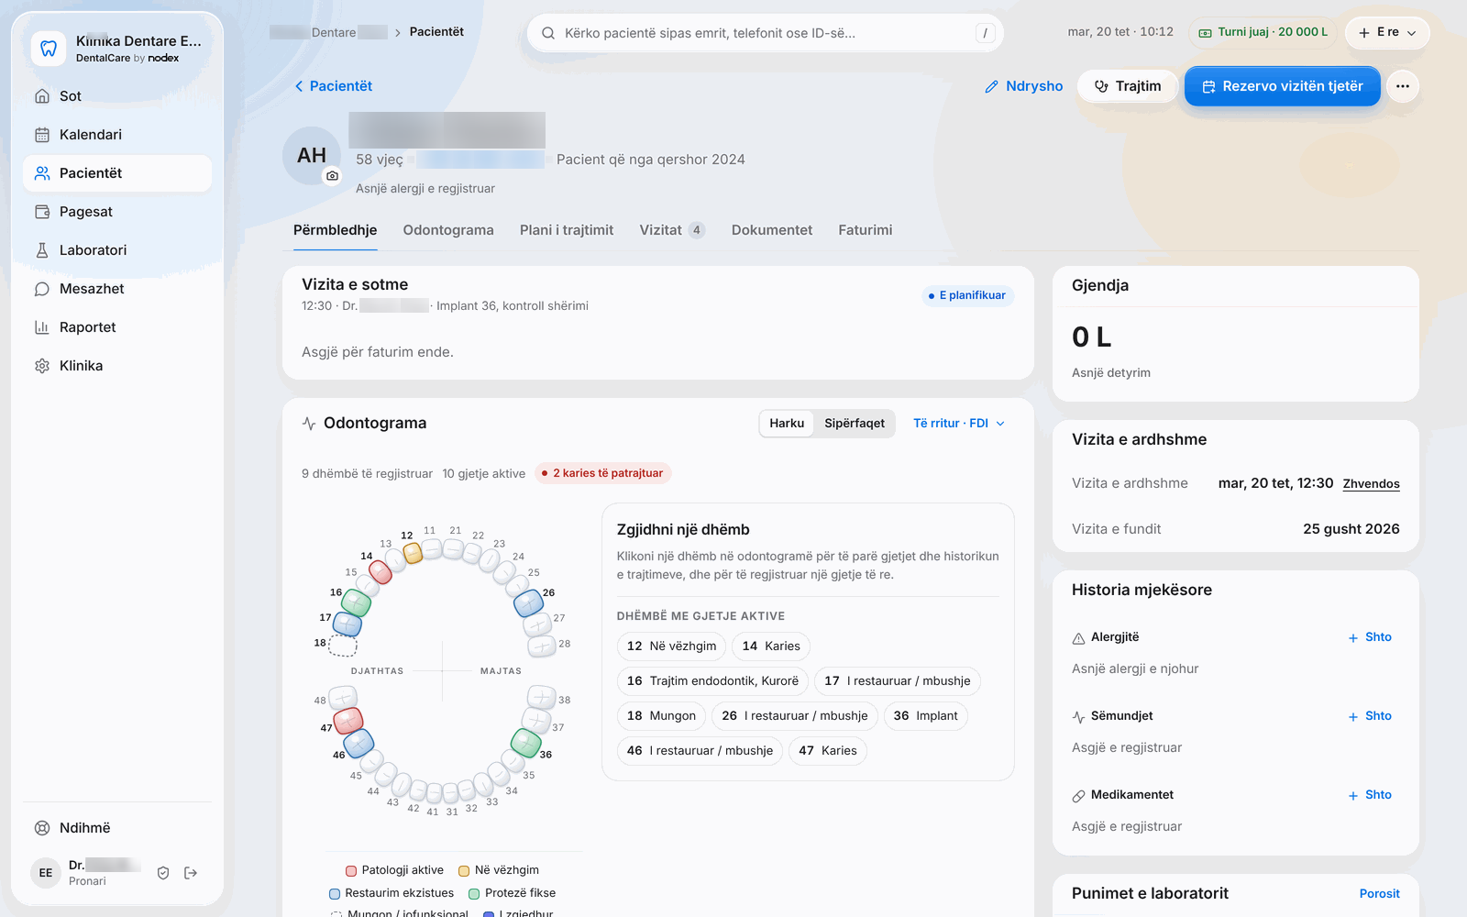The height and width of the screenshot is (917, 1467).
Task: Open the Laboratori section
Action: pyautogui.click(x=117, y=250)
